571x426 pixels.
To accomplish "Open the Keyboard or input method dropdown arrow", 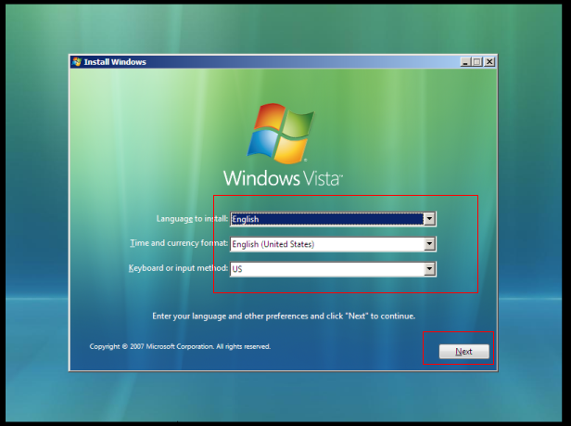I will point(430,269).
